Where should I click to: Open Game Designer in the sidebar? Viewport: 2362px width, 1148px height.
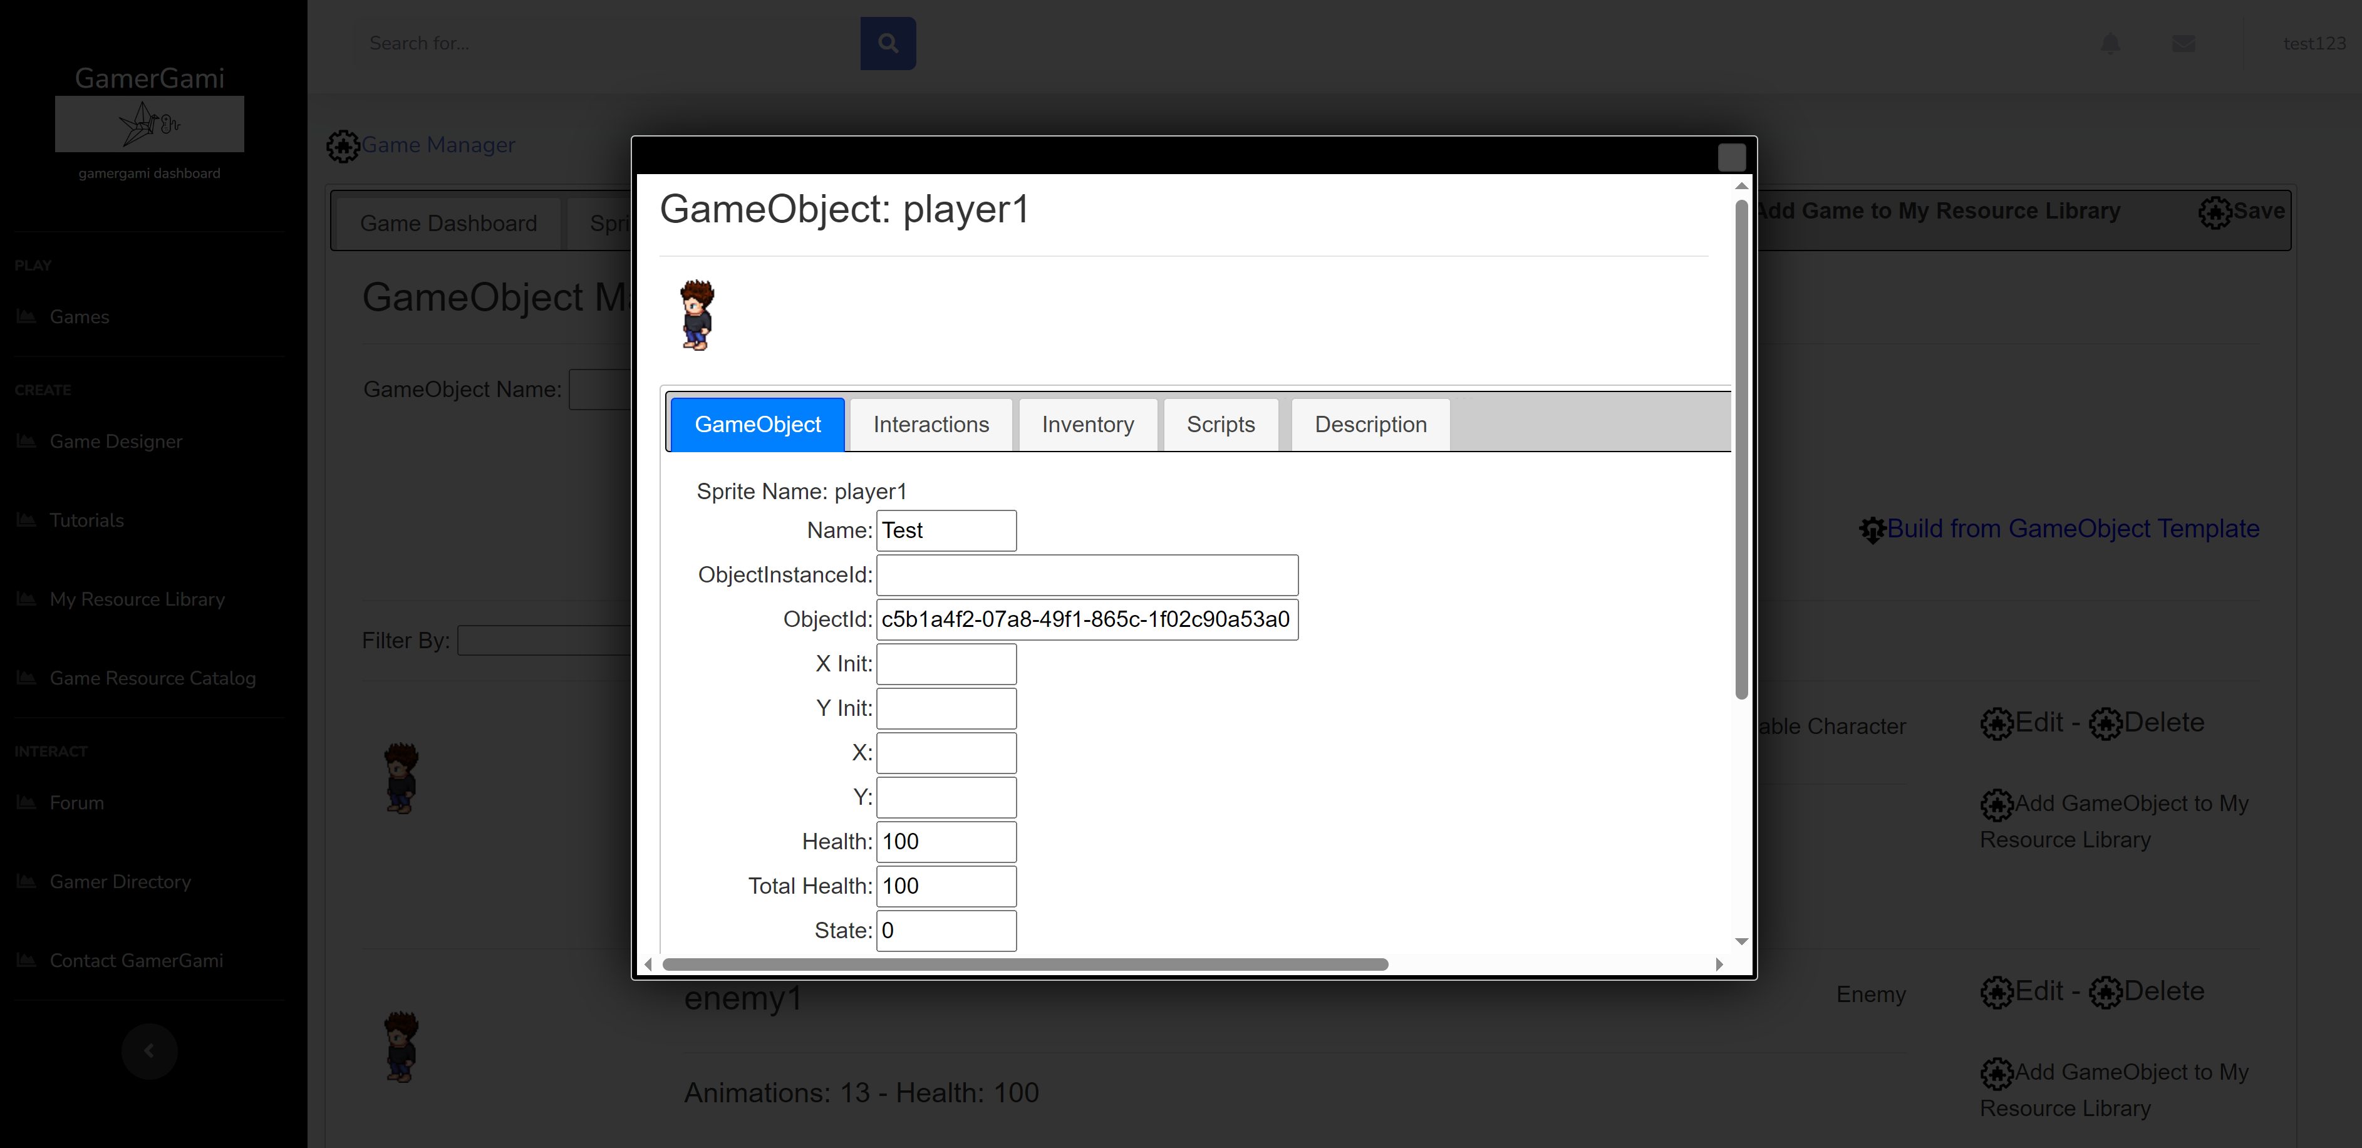point(115,441)
